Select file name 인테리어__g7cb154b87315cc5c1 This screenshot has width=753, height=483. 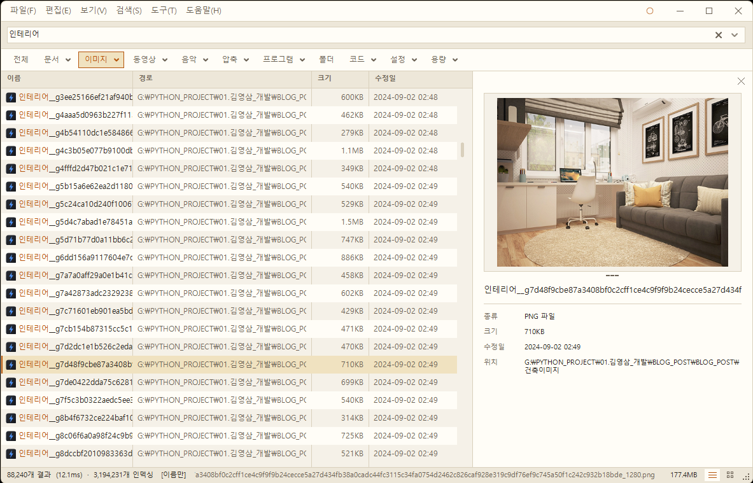pos(75,329)
